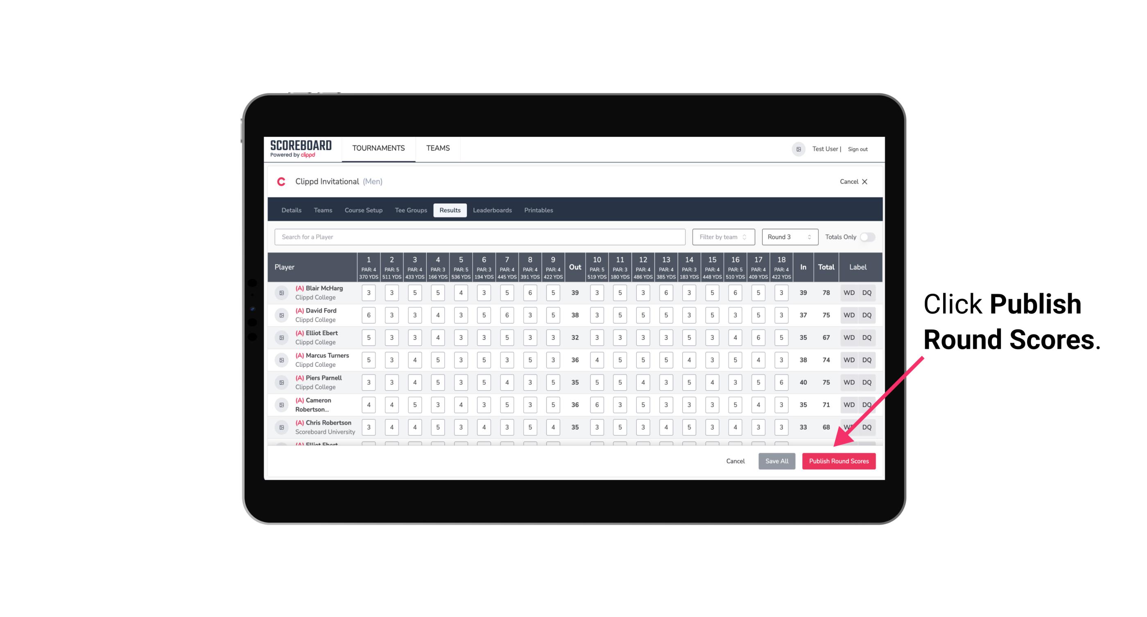The width and height of the screenshot is (1147, 617).
Task: Click the DQ icon for Cameron Robertson
Action: (867, 404)
